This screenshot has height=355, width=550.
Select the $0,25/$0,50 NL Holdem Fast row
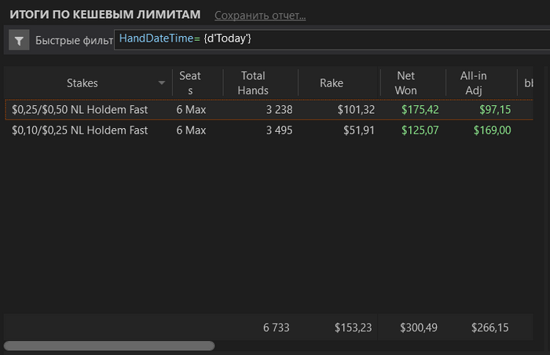(269, 110)
